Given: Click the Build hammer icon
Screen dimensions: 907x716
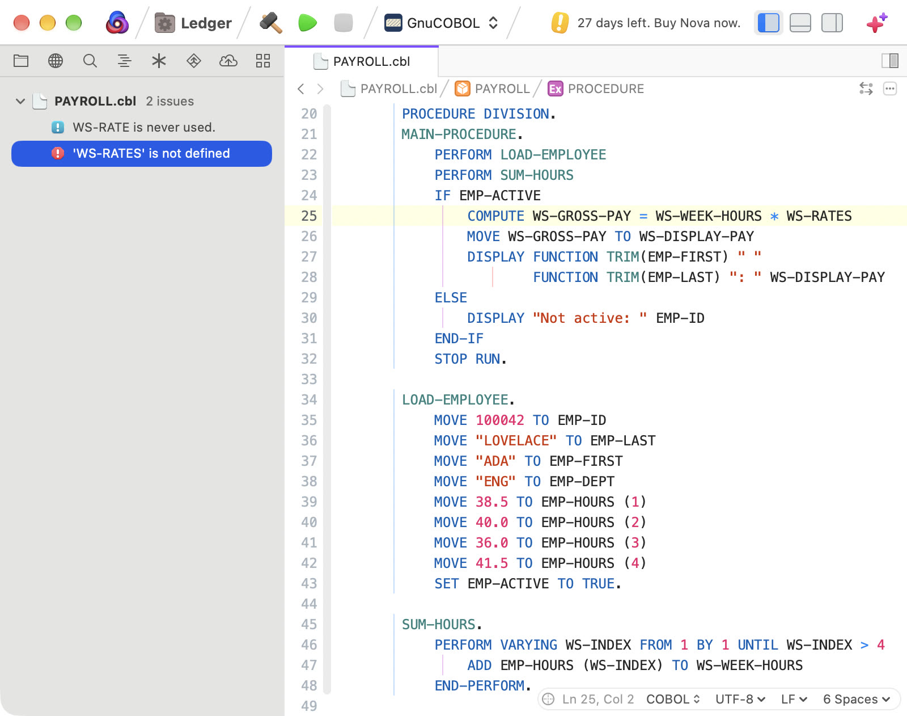Looking at the screenshot, I should pyautogui.click(x=271, y=23).
